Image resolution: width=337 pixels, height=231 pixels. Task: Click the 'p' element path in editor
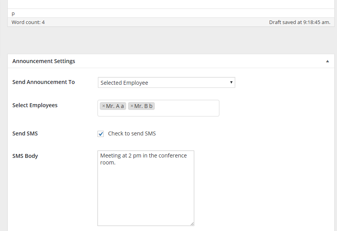point(13,14)
